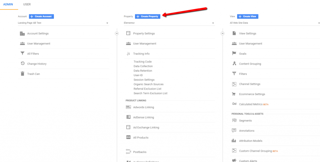Click the Attribution Models bar chart icon

(x=234, y=141)
